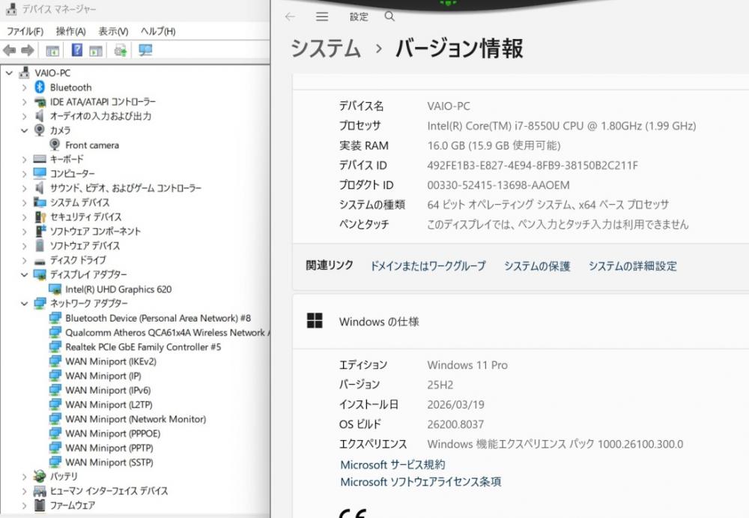
Task: Select Qualcomm Atheros QCA61x4A Wireless Network adapter
Action: 167,332
